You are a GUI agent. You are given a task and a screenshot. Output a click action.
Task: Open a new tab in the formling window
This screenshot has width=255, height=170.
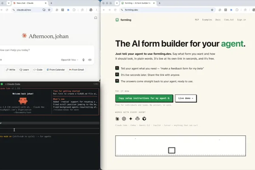[x=159, y=3]
